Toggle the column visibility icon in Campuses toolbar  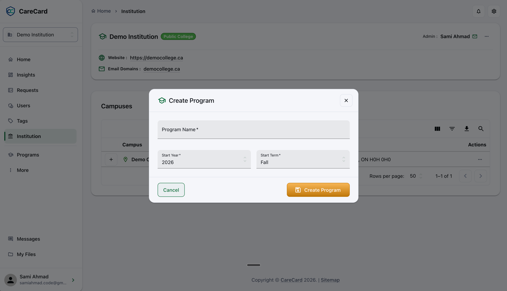click(437, 129)
